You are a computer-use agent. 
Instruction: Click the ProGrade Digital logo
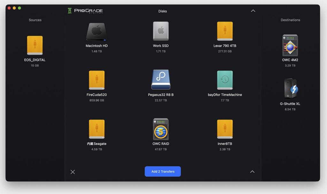pyautogui.click(x=85, y=11)
